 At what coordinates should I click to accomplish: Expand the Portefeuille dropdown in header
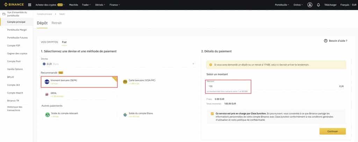click(282, 5)
